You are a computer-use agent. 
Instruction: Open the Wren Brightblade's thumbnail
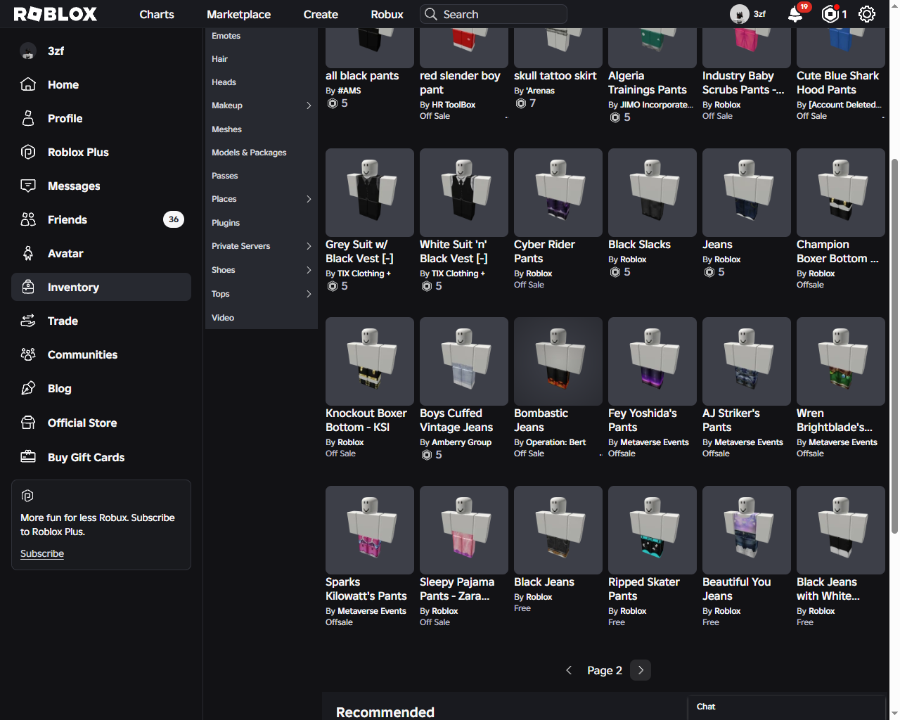click(x=841, y=361)
